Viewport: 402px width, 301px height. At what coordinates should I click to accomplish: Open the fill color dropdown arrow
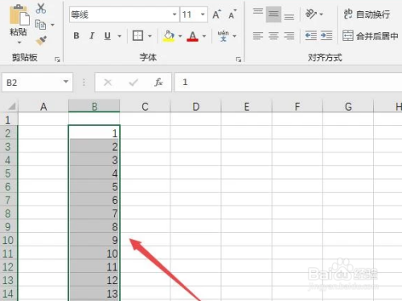pyautogui.click(x=180, y=36)
